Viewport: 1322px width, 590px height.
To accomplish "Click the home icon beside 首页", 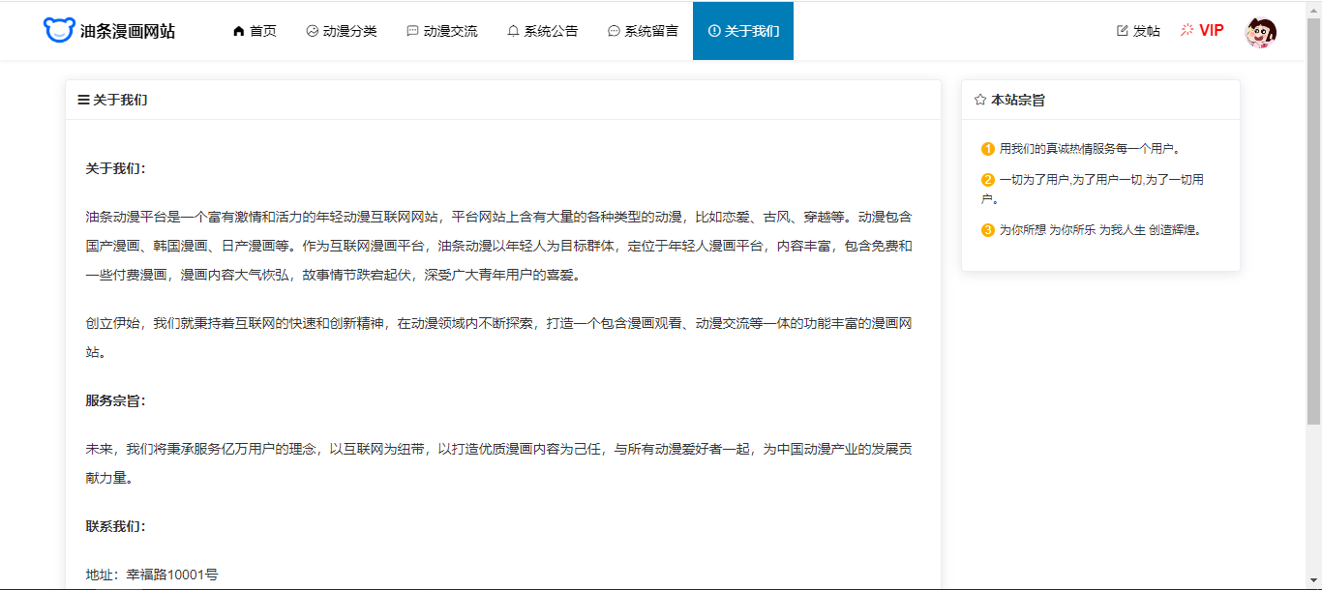I will (239, 31).
